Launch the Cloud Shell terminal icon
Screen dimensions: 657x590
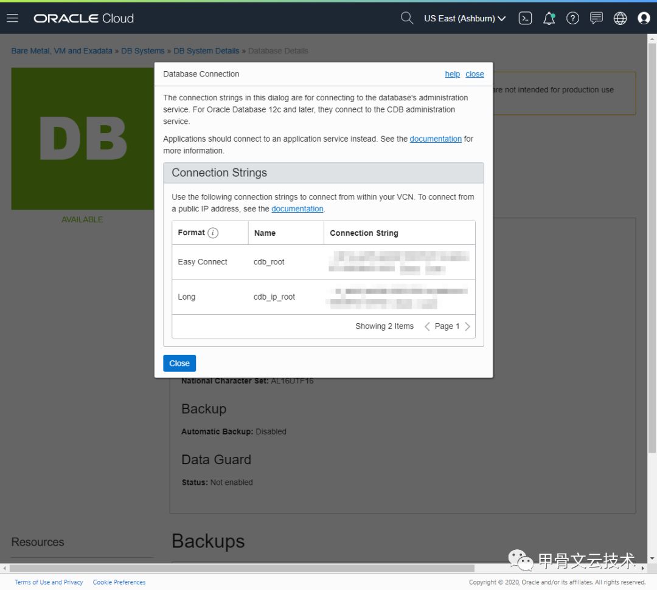[525, 18]
